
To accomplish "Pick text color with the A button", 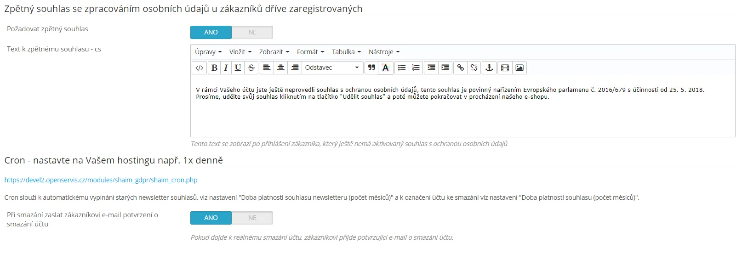I will [386, 68].
